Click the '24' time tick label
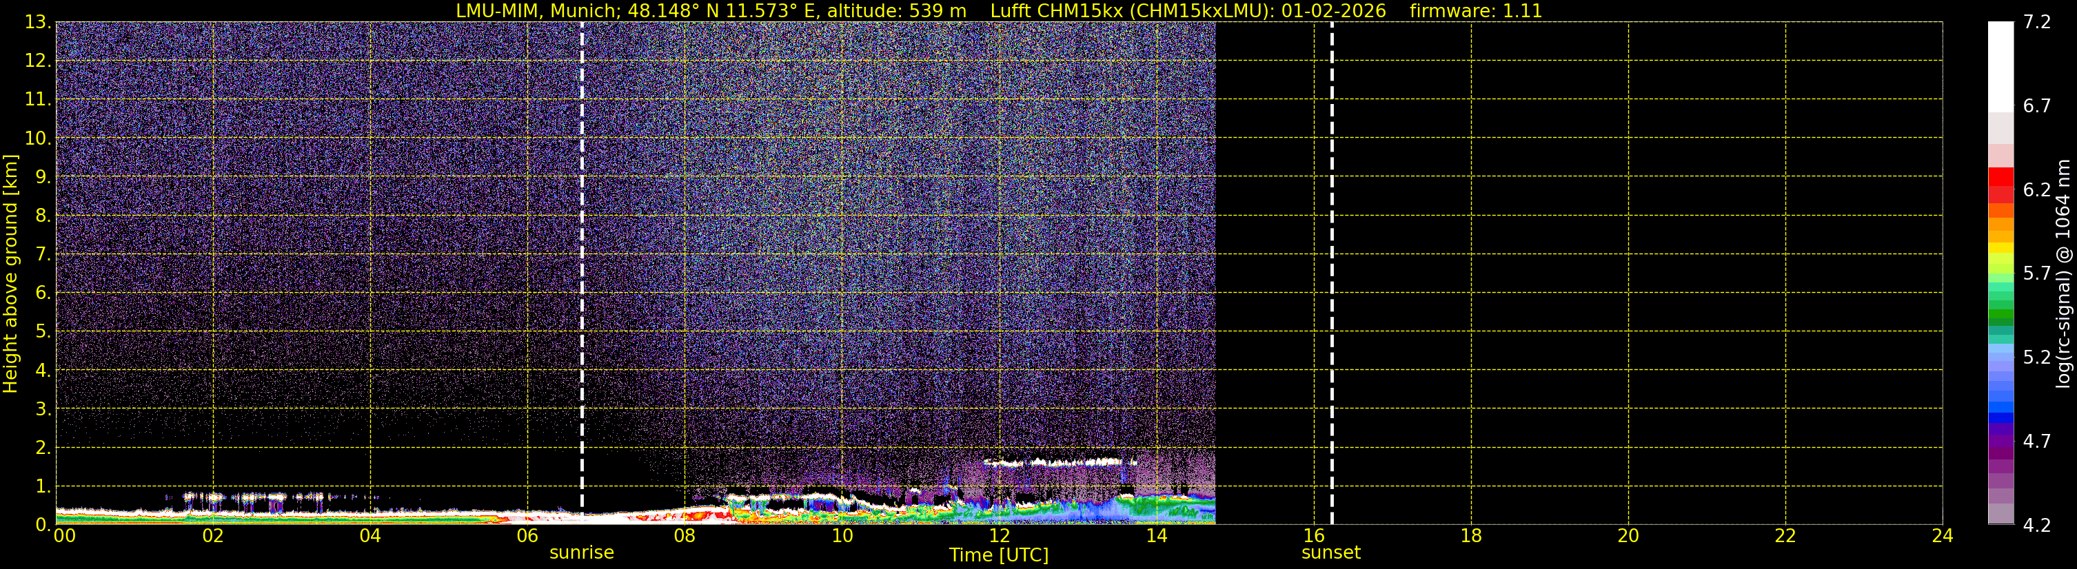The height and width of the screenshot is (569, 2077). click(1943, 536)
